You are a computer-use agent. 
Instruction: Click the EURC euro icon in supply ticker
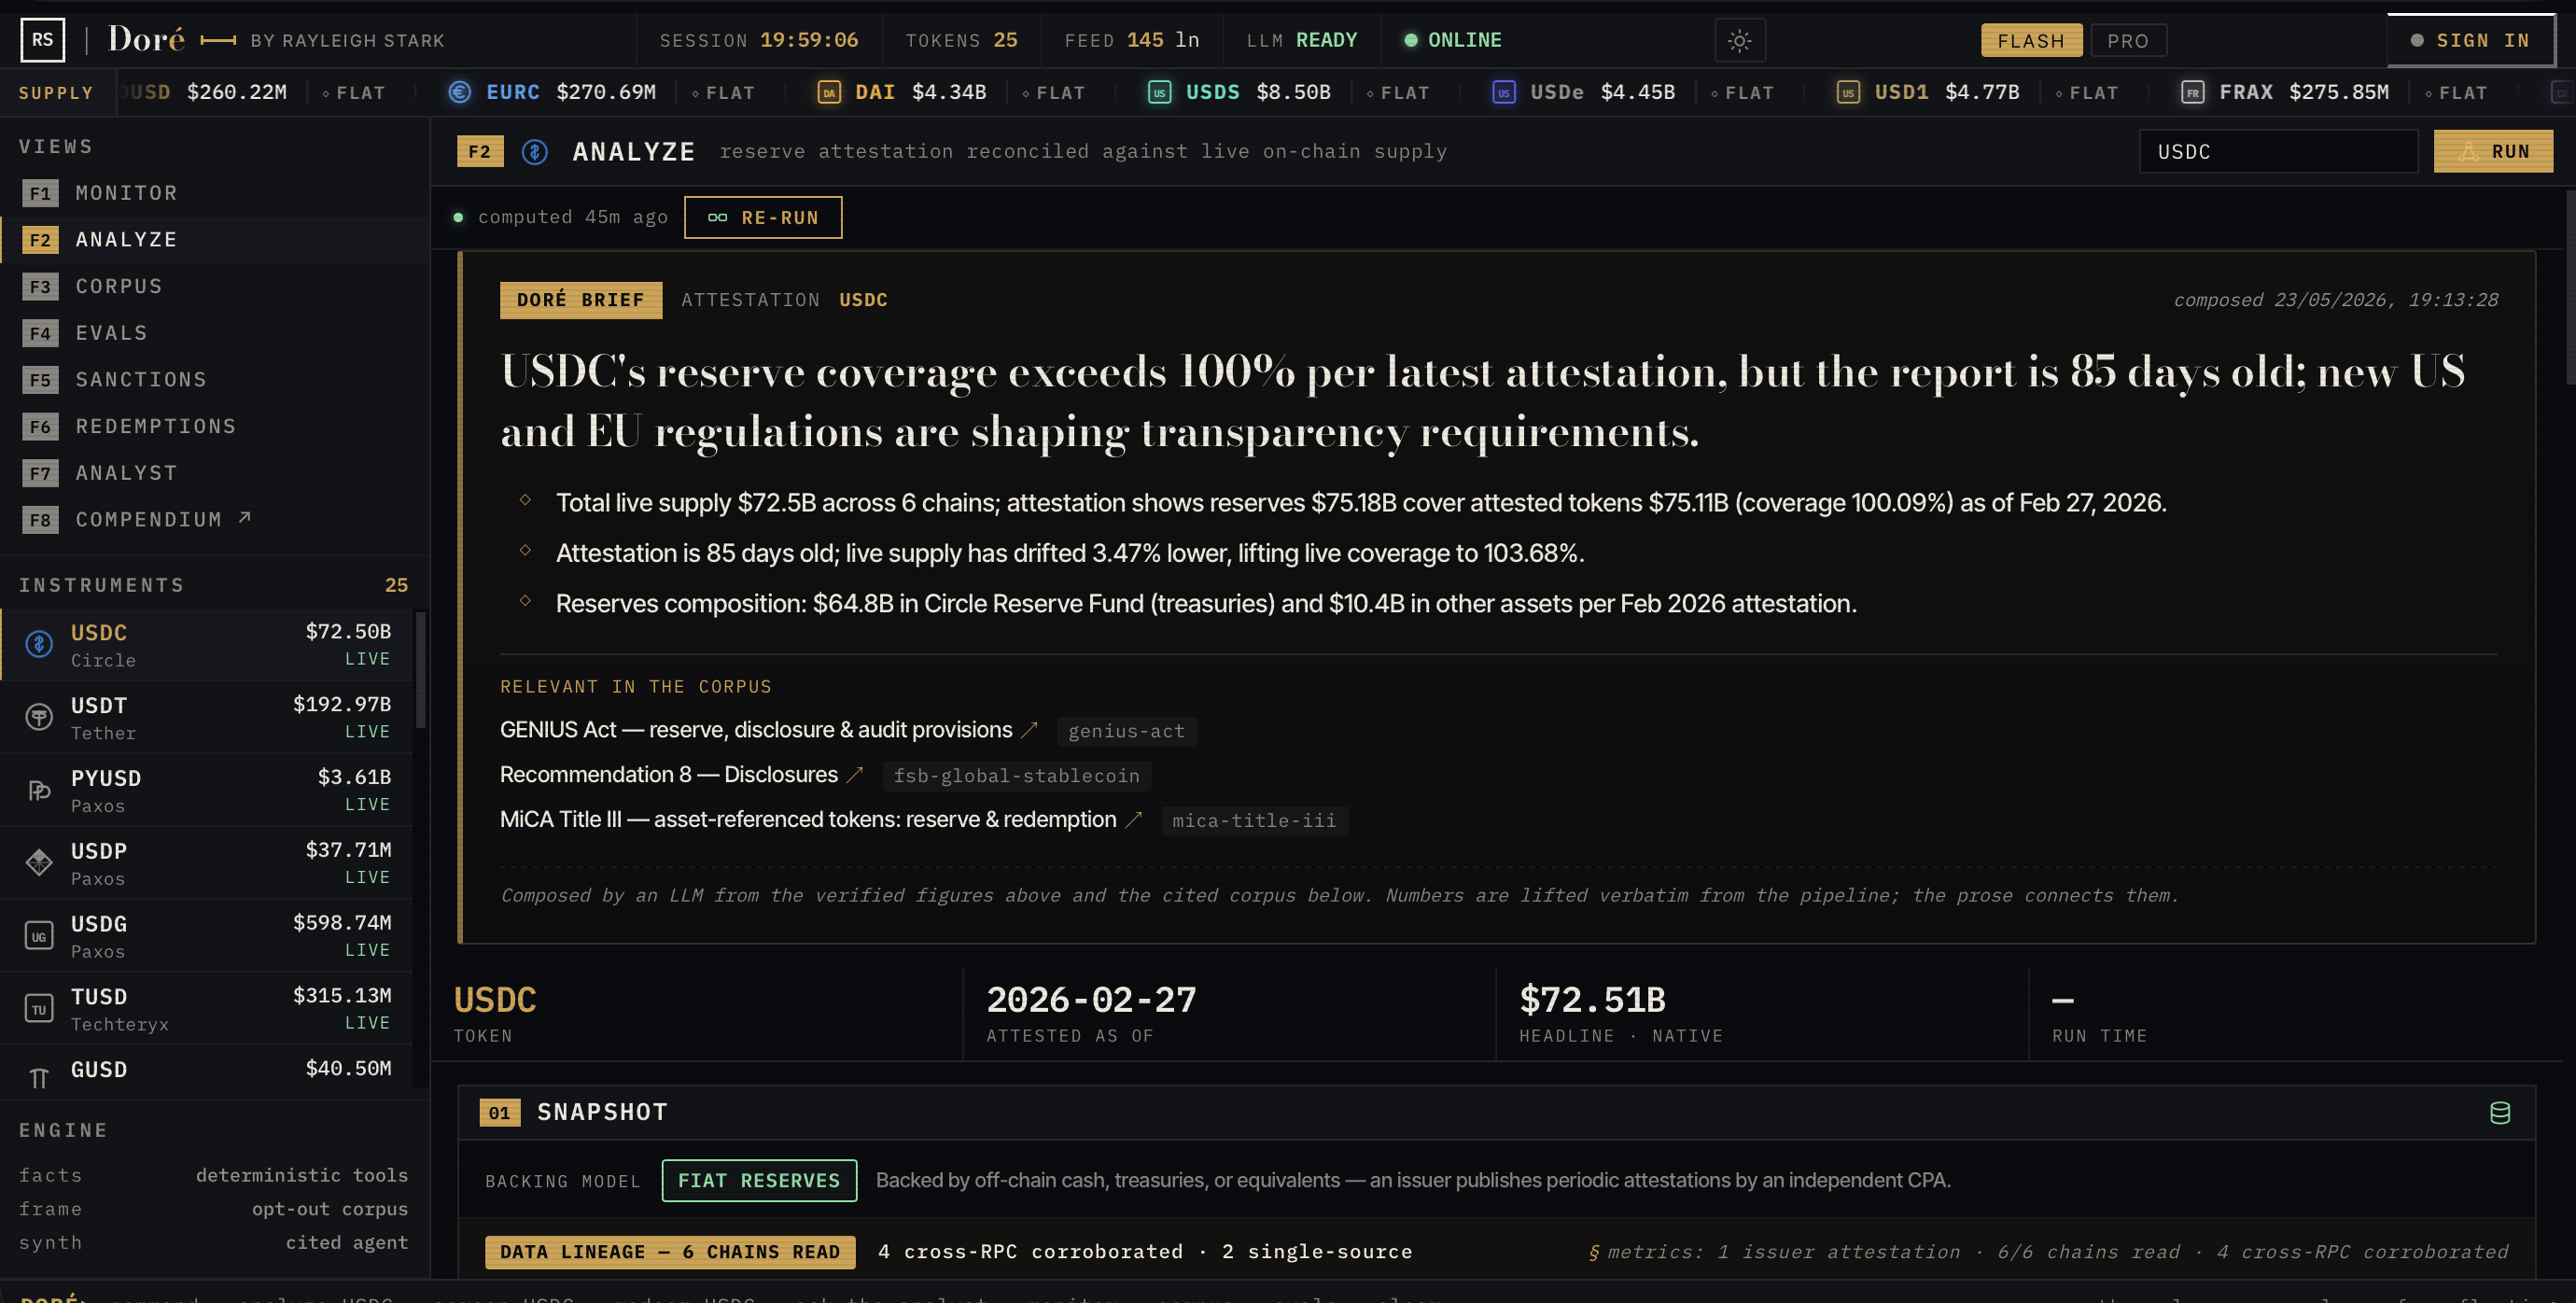(459, 92)
